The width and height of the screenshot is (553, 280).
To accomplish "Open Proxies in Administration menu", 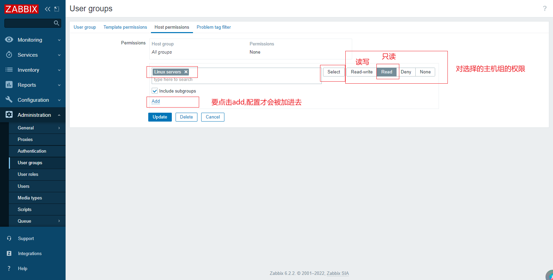I will 37,139.
